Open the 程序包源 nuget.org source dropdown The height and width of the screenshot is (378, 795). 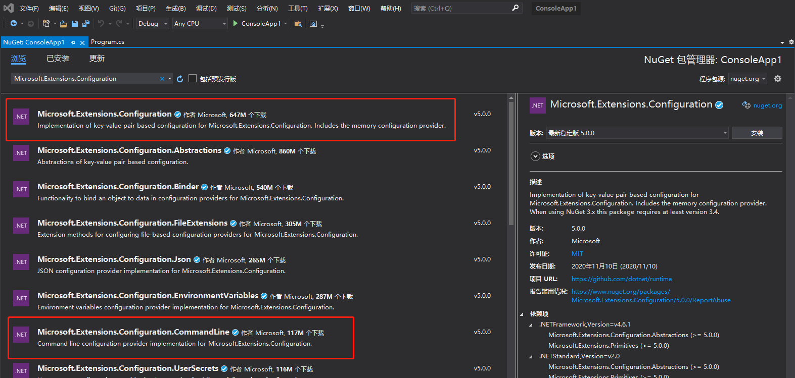(748, 79)
